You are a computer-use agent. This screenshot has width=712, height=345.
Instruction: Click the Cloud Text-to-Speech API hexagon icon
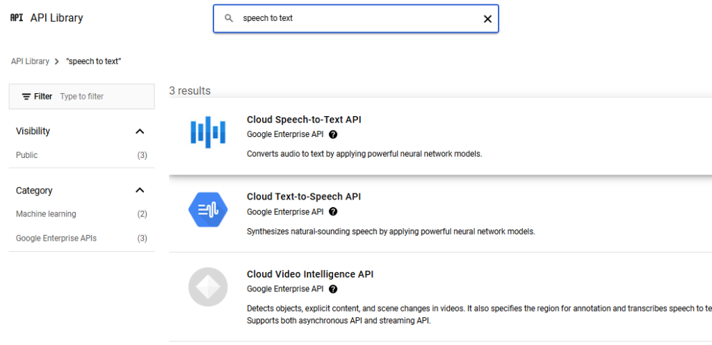(208, 209)
